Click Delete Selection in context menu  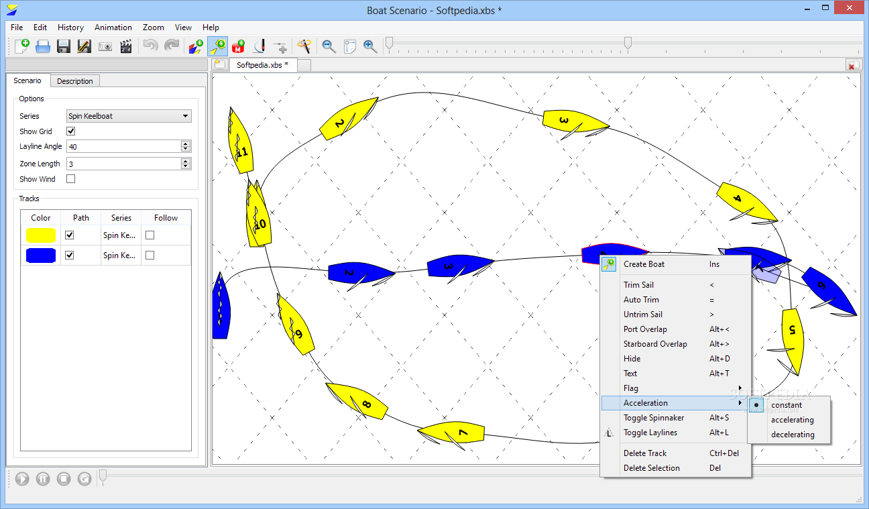[675, 468]
